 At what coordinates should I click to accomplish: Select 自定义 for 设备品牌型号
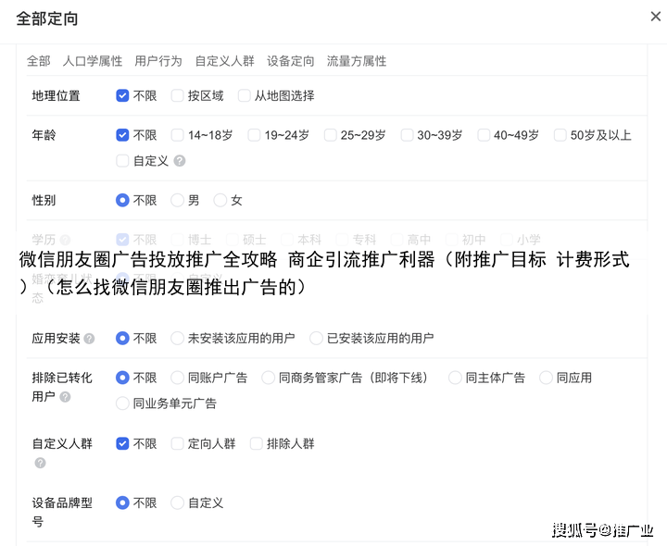click(178, 503)
